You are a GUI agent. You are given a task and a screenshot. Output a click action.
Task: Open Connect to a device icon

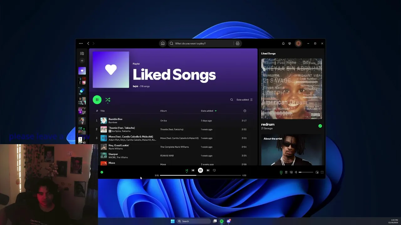point(291,172)
